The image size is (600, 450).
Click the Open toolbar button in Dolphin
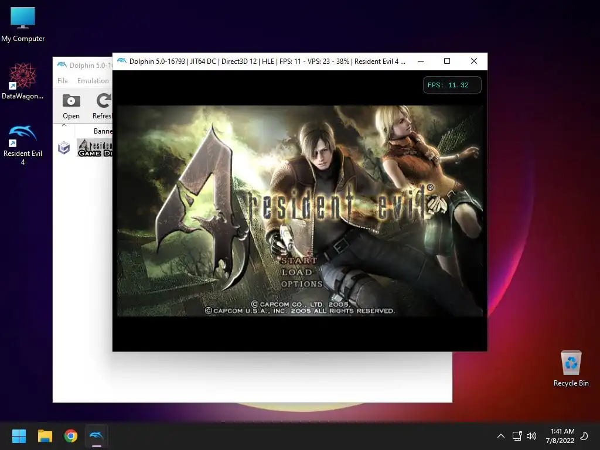click(x=71, y=107)
